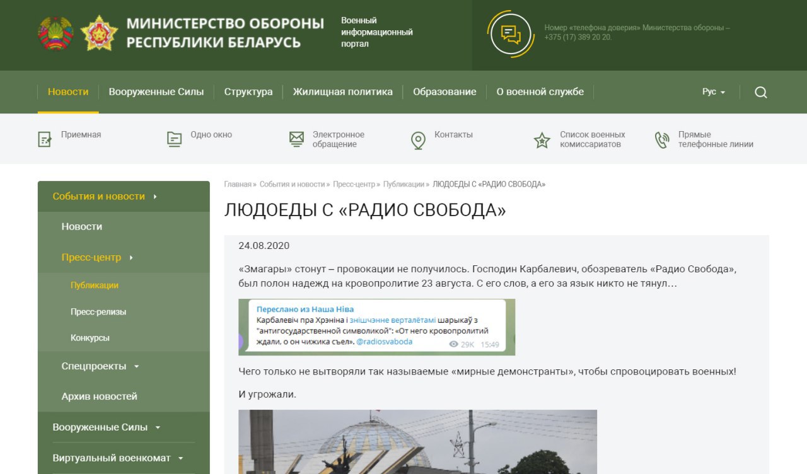Open the Жилищная политика menu item
Screen dimensions: 807x474
pyautogui.click(x=342, y=92)
